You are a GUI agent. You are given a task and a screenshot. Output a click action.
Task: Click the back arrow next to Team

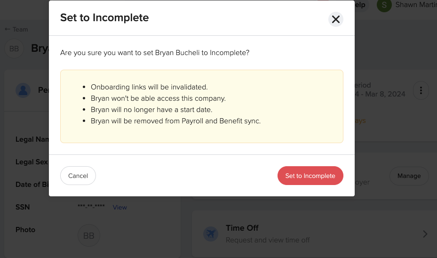pyautogui.click(x=7, y=29)
